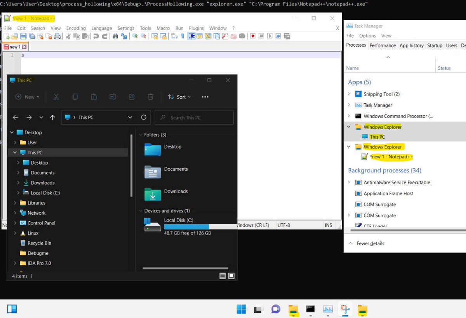466x318 pixels.
Task: Collapse the Folders (3) group in File Explorer
Action: 141,135
